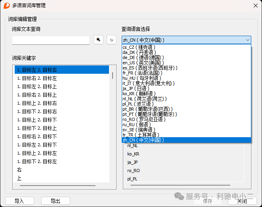Select row "1. 目标右 2. 目标下"

[x=62, y=136]
